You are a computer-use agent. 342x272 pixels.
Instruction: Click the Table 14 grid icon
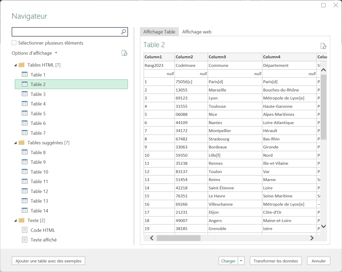(25, 211)
